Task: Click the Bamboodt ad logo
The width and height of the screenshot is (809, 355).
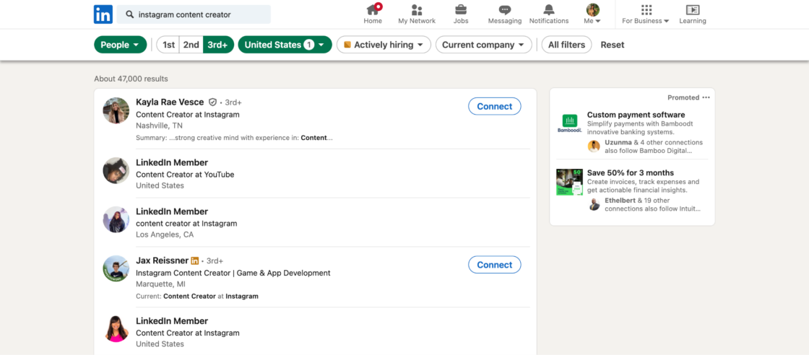Action: 570,123
